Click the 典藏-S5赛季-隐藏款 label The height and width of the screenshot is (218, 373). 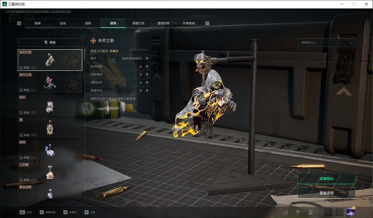pyautogui.click(x=104, y=51)
